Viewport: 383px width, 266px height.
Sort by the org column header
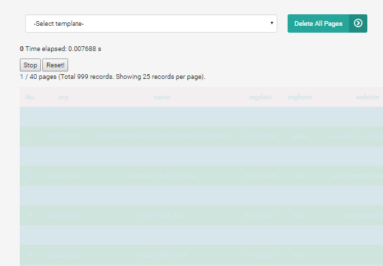click(x=63, y=97)
